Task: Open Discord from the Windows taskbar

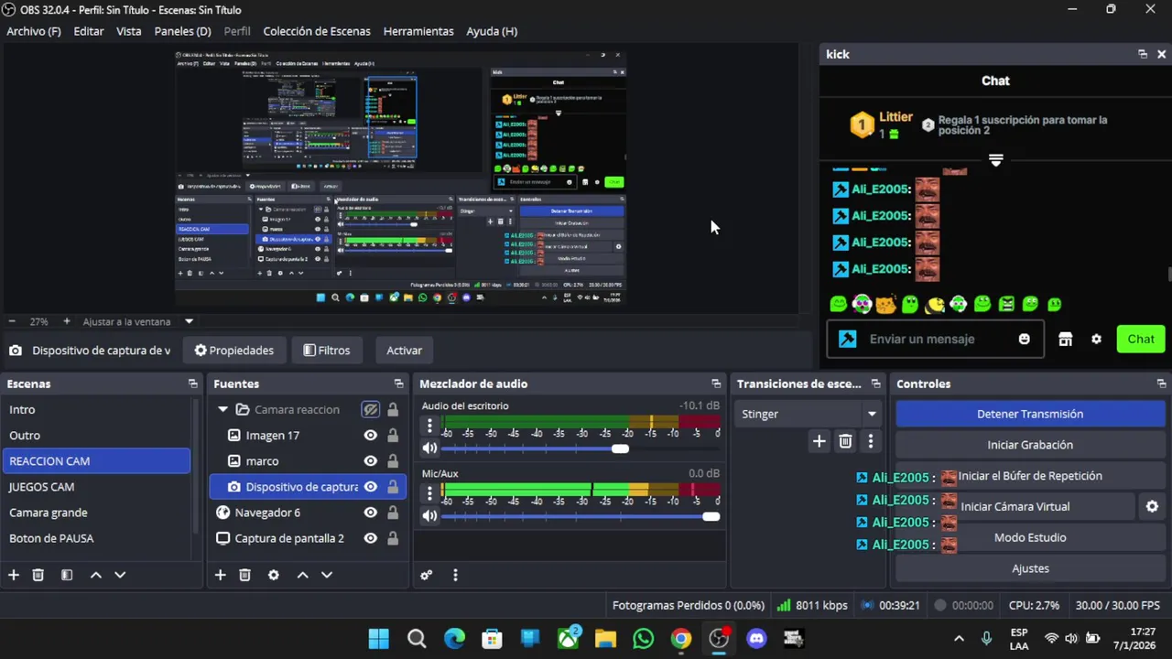Action: click(x=756, y=639)
